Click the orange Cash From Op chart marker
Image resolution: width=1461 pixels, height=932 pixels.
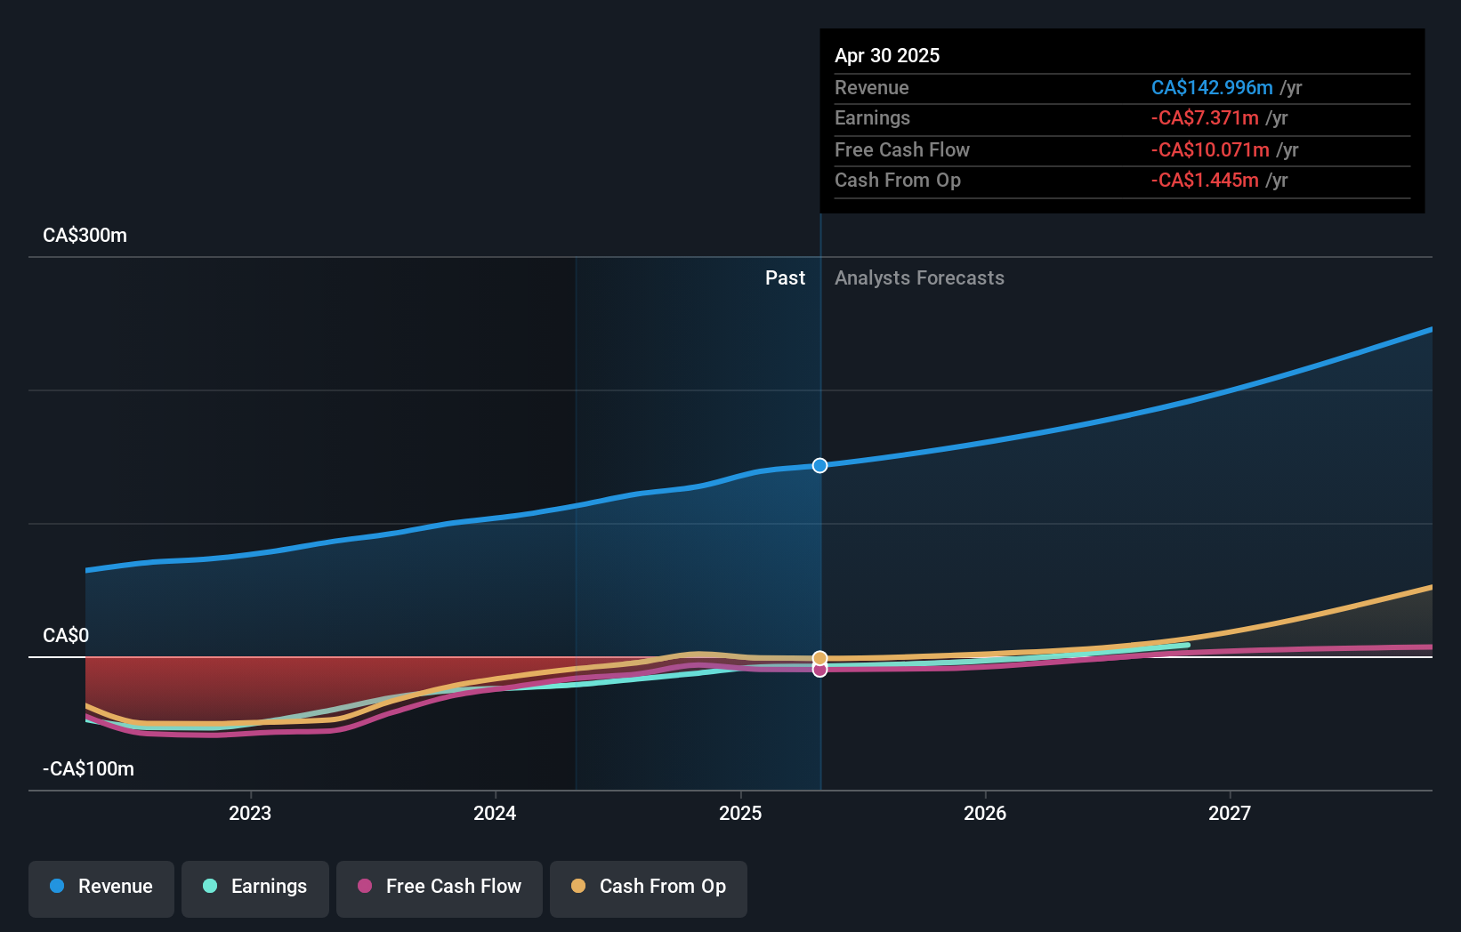point(819,657)
